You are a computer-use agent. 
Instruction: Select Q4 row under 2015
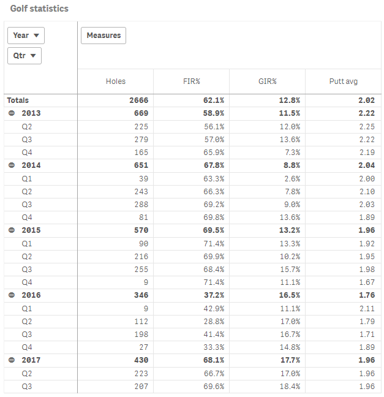[27, 282]
